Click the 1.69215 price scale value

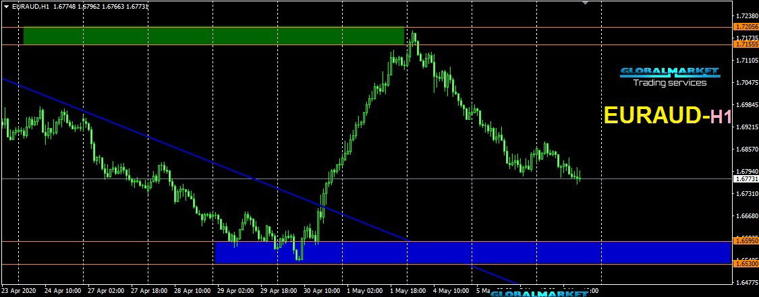point(746,127)
